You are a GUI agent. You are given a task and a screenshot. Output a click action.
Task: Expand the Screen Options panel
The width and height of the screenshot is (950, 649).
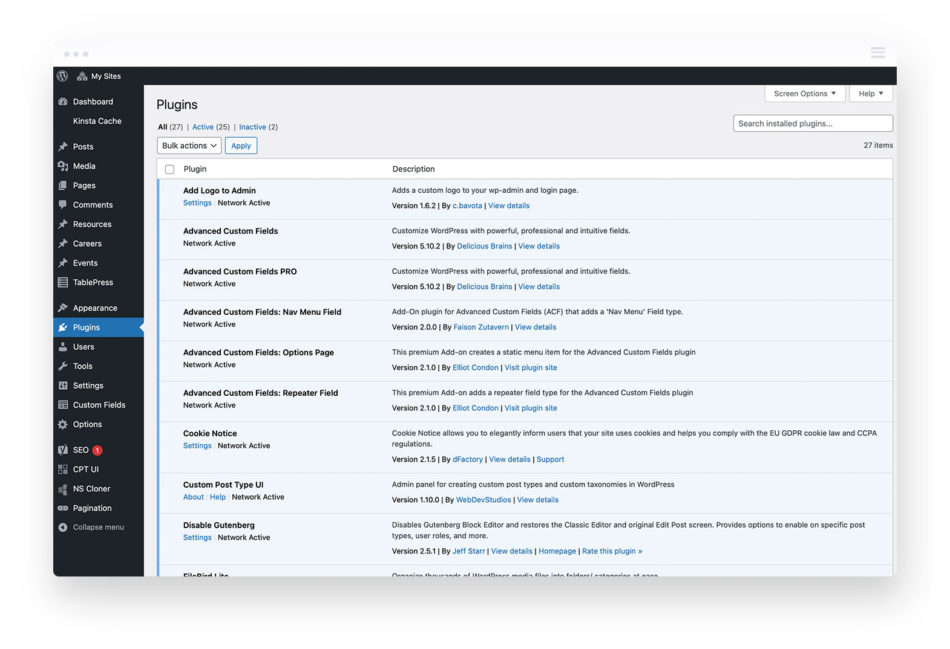(805, 94)
